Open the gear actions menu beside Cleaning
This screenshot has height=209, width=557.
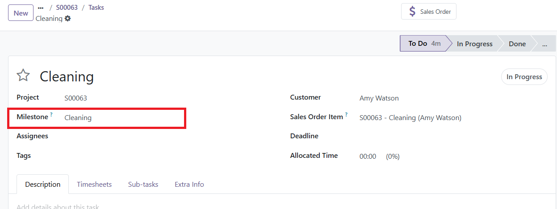68,19
